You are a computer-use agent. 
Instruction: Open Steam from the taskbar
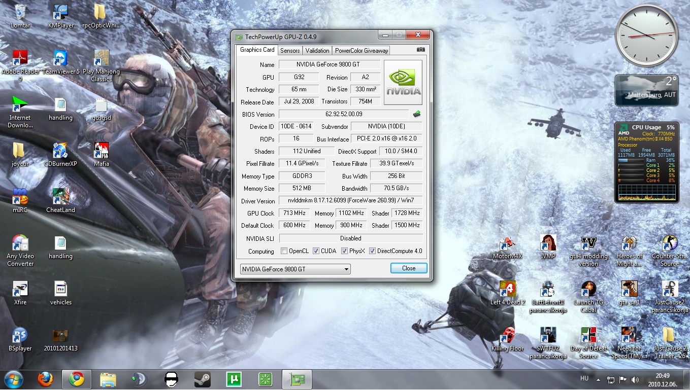tap(203, 379)
